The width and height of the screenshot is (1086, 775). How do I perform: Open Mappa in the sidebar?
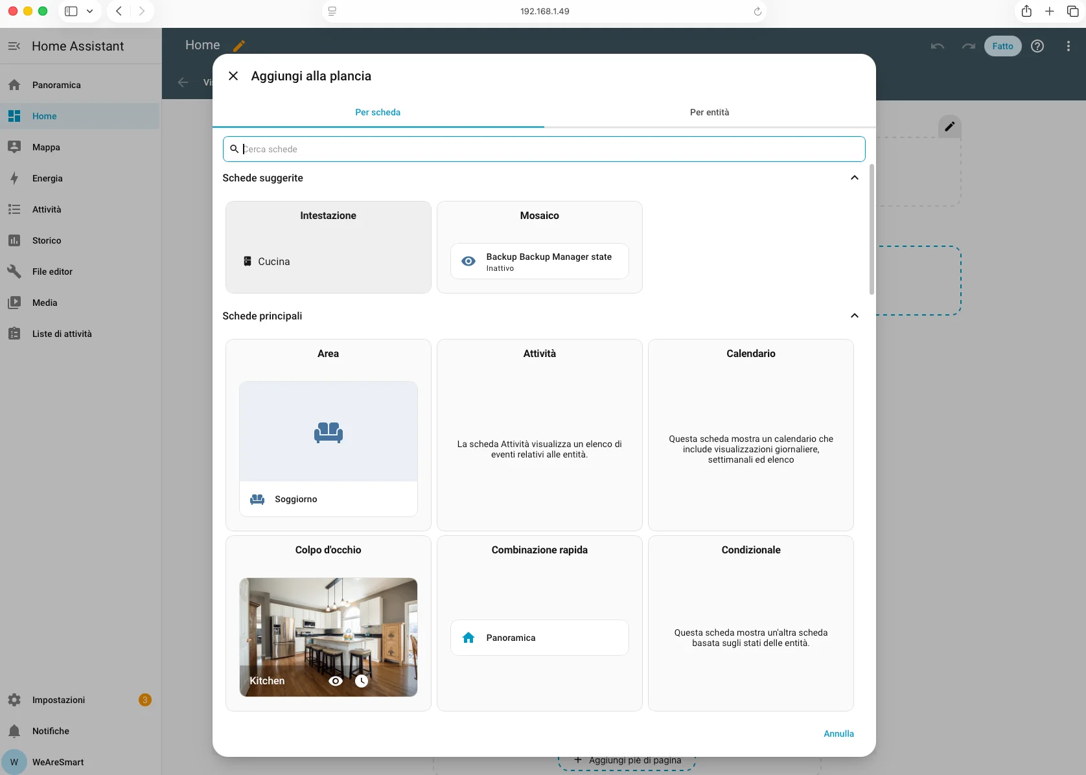pyautogui.click(x=80, y=147)
